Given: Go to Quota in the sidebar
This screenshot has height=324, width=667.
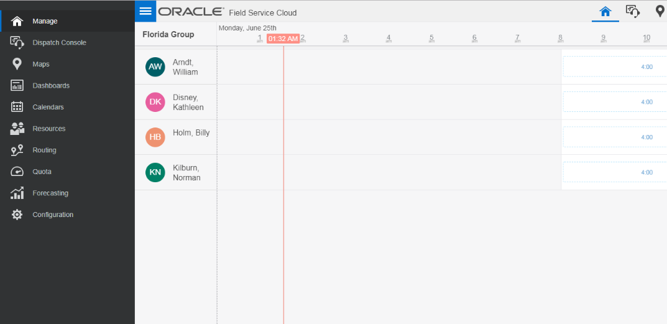Looking at the screenshot, I should [x=42, y=172].
